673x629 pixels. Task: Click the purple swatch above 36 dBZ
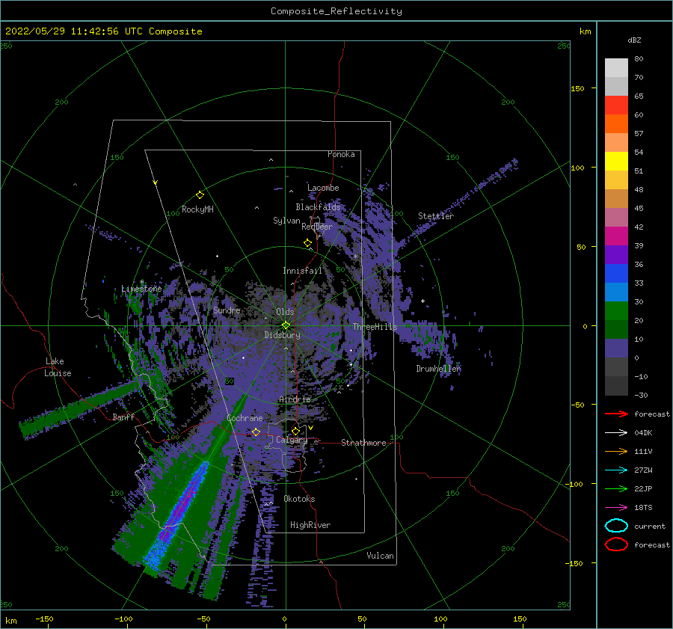tap(616, 254)
